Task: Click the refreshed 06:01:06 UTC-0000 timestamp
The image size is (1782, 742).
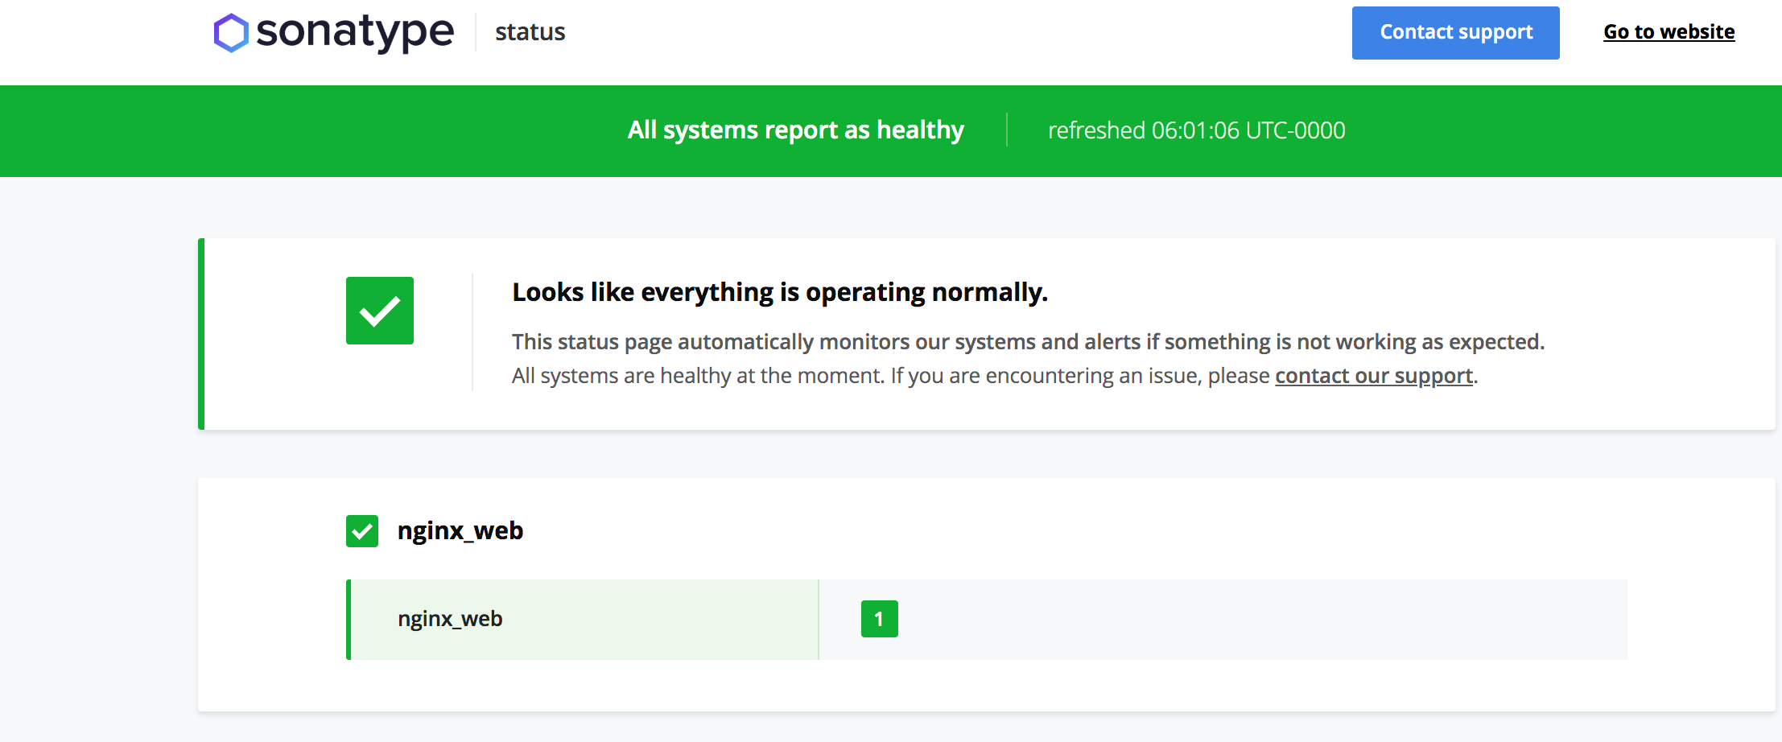Action: coord(1197,130)
